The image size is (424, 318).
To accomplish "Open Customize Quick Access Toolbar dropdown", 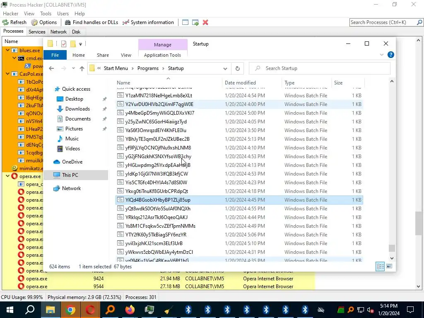I will point(81,44).
